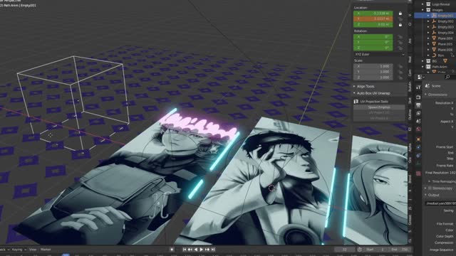Click the Plane.004 mesh icon

[434, 38]
